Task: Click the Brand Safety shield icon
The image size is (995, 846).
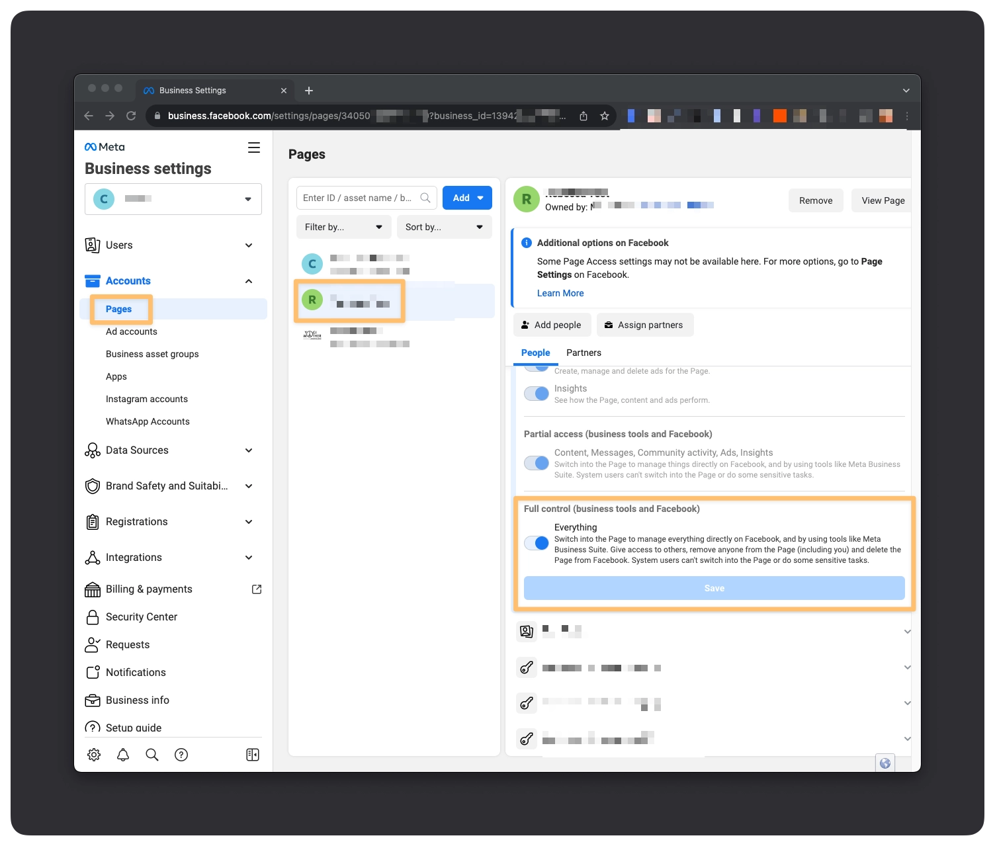Action: (93, 486)
